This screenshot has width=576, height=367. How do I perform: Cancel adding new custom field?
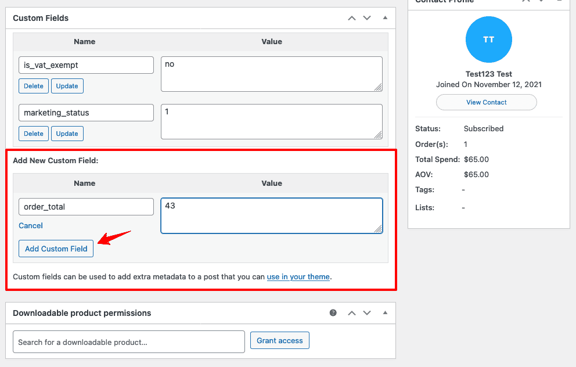point(31,225)
